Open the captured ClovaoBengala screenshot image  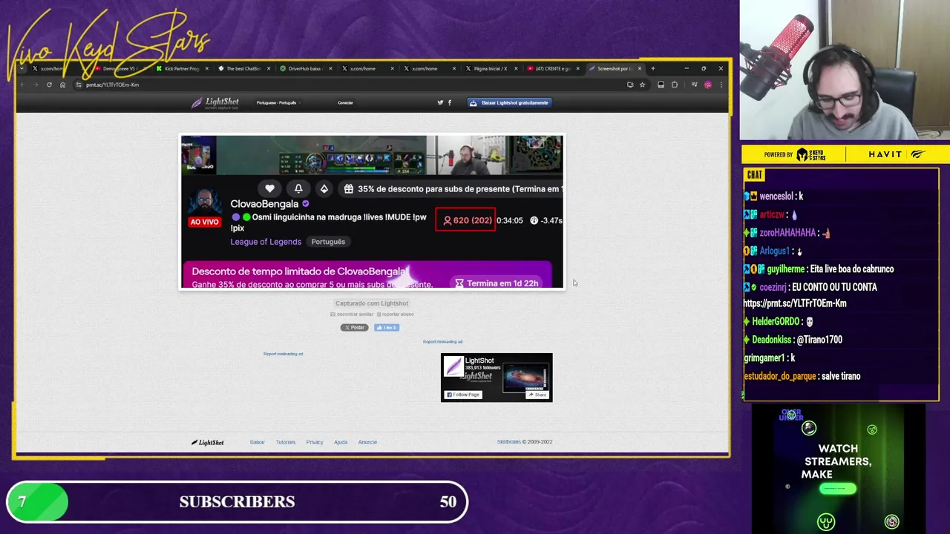pyautogui.click(x=372, y=211)
